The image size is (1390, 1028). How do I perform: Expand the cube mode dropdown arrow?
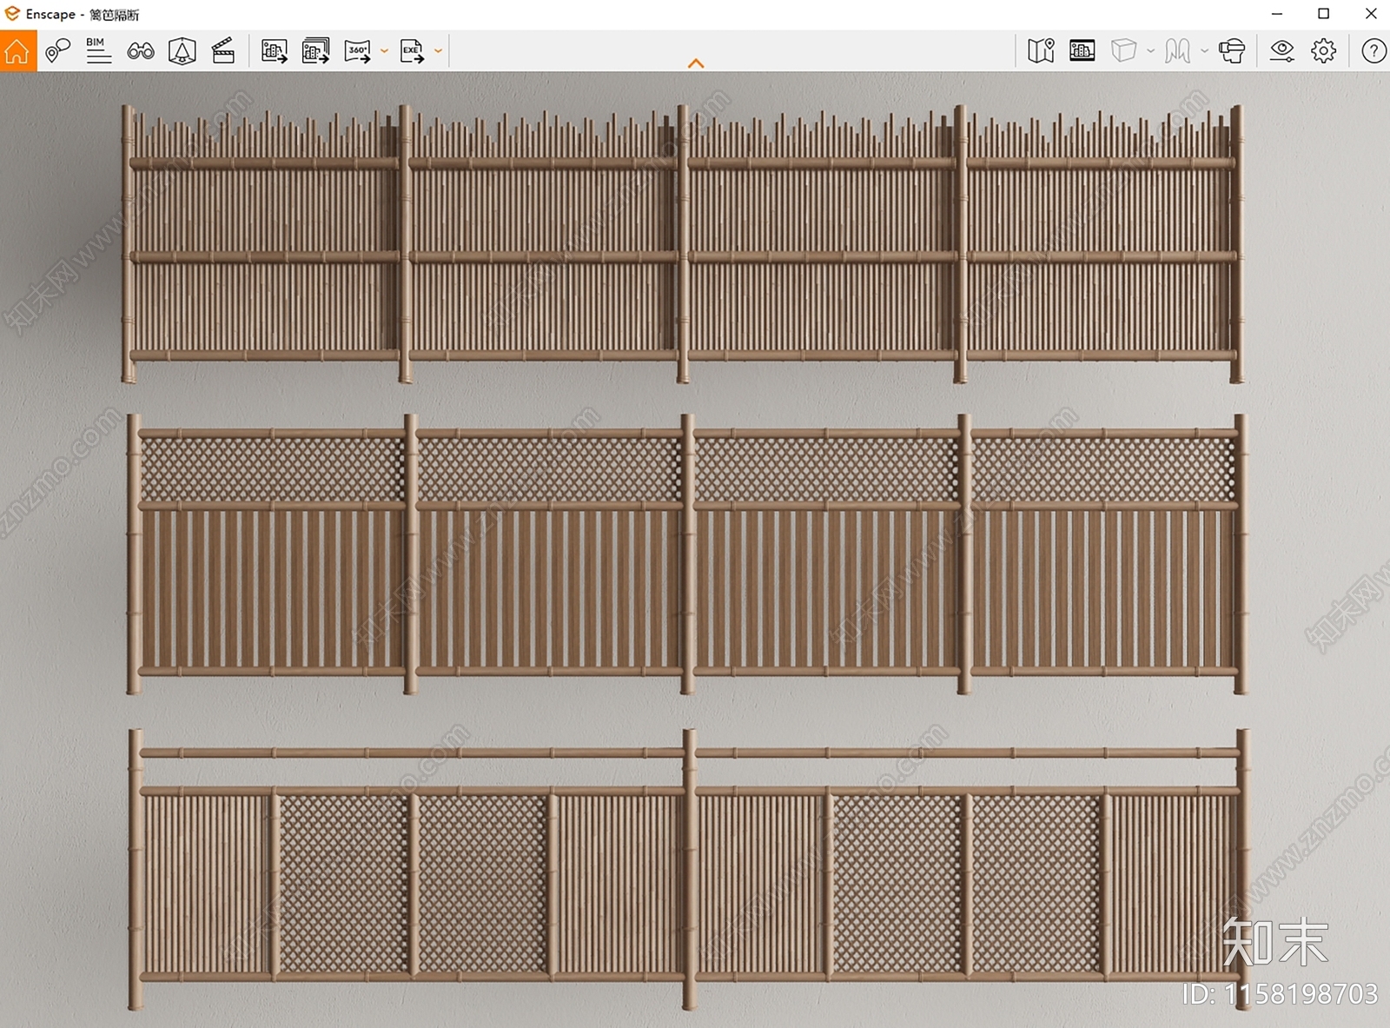point(1151,51)
